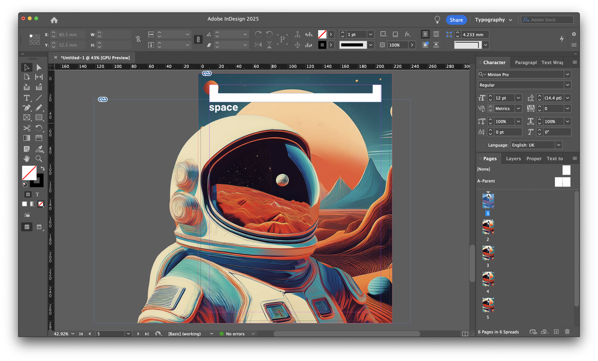Swap fill and stroke colors
598x361 pixels.
coord(42,169)
